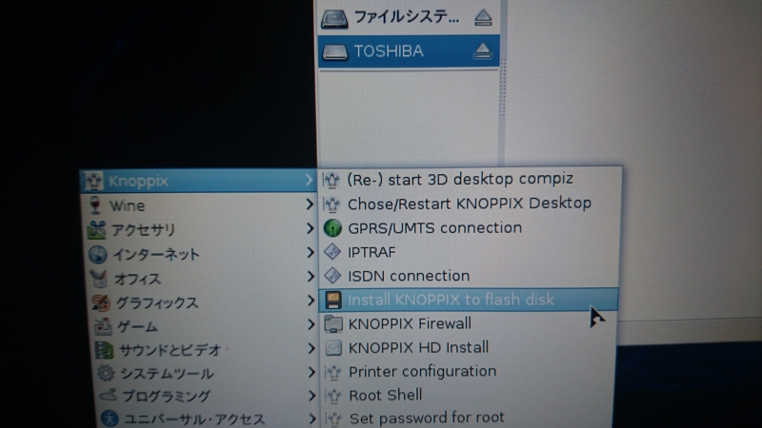Viewport: 762px width, 428px height.
Task: Expand the Wine submenu arrow
Action: pos(310,204)
